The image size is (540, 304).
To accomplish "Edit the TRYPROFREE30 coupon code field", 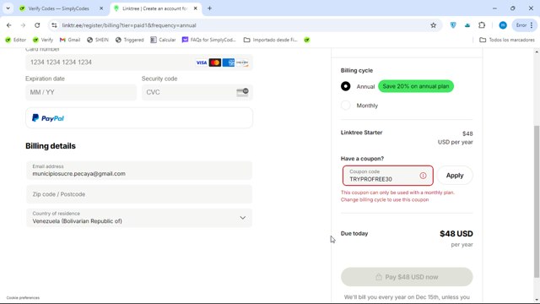I will 388,176.
